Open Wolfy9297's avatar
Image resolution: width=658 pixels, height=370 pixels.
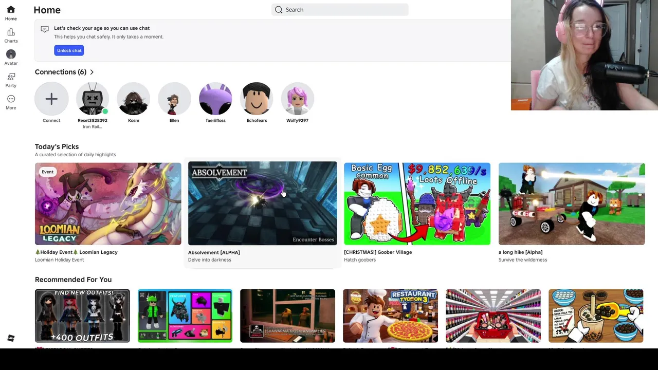coord(298,99)
